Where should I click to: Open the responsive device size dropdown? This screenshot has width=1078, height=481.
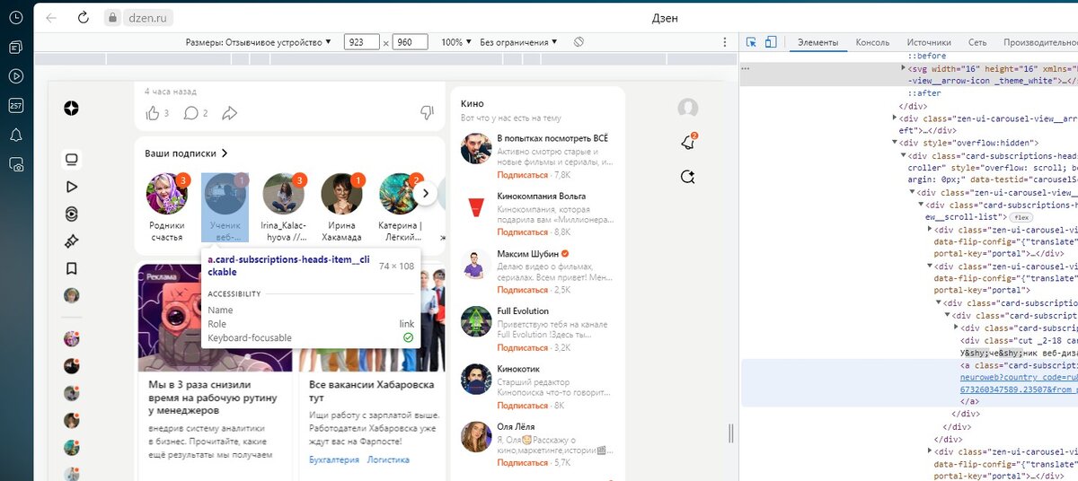[x=259, y=42]
